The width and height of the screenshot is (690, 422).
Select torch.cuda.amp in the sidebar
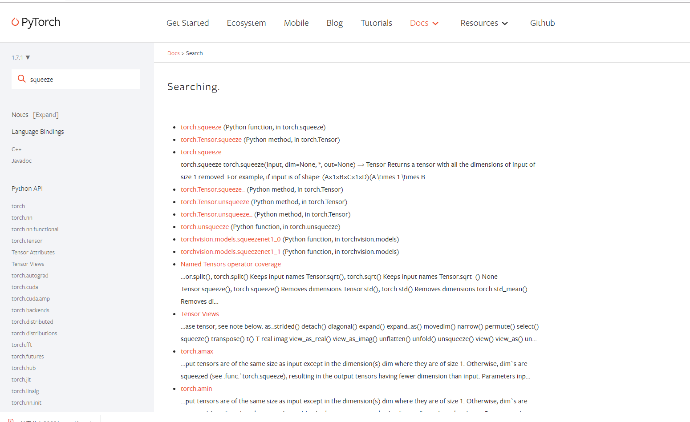tap(31, 299)
